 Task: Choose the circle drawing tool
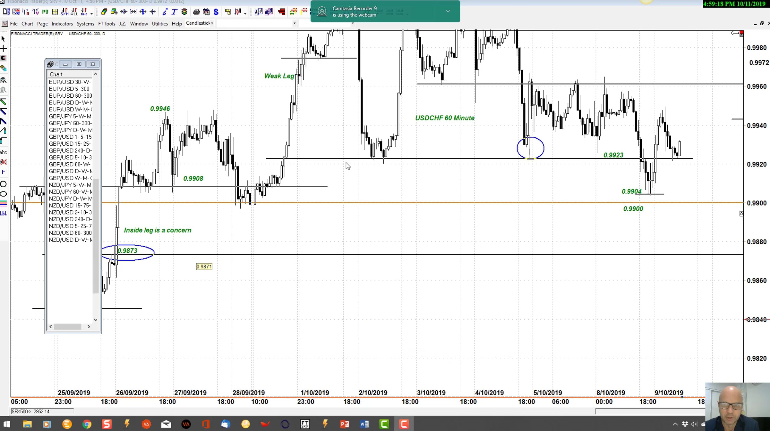click(4, 184)
